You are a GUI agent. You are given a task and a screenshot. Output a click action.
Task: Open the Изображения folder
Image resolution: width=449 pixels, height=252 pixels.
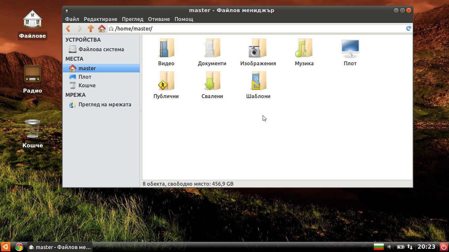[x=258, y=52]
